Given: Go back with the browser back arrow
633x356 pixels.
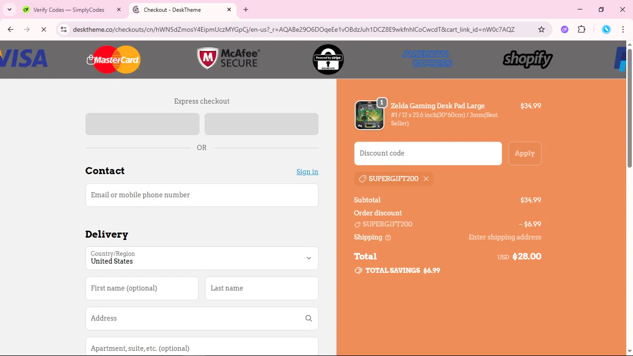Looking at the screenshot, I should (x=11, y=29).
